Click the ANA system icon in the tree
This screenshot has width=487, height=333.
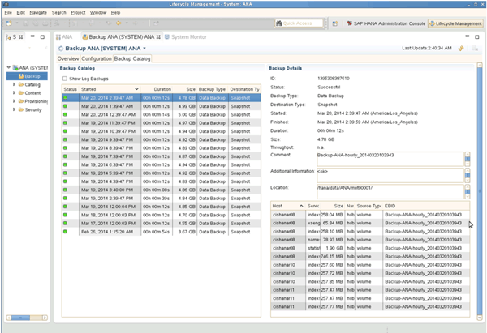(14, 66)
